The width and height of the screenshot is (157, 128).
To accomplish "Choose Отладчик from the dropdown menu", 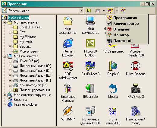I will [x=127, y=29].
